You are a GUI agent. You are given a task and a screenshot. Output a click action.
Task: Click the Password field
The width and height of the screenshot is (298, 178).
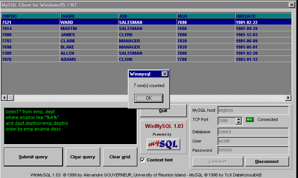coord(253,150)
